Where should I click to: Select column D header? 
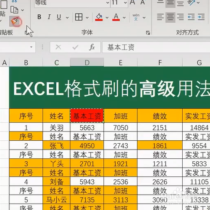coord(87,62)
